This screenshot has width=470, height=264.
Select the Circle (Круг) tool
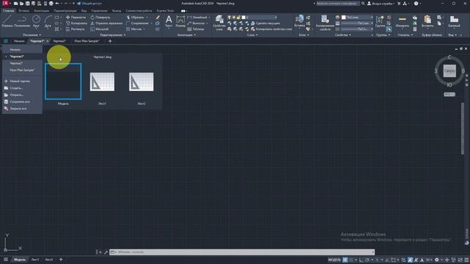(x=36, y=21)
